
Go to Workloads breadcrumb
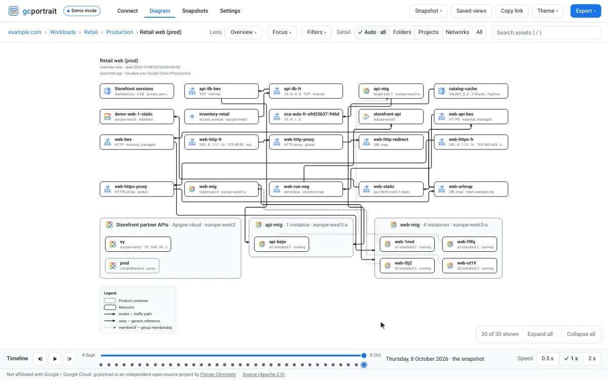coord(63,32)
